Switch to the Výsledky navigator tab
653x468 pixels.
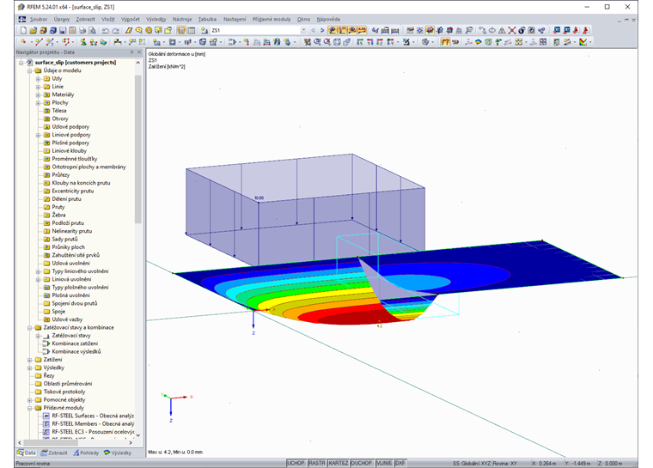[118, 453]
